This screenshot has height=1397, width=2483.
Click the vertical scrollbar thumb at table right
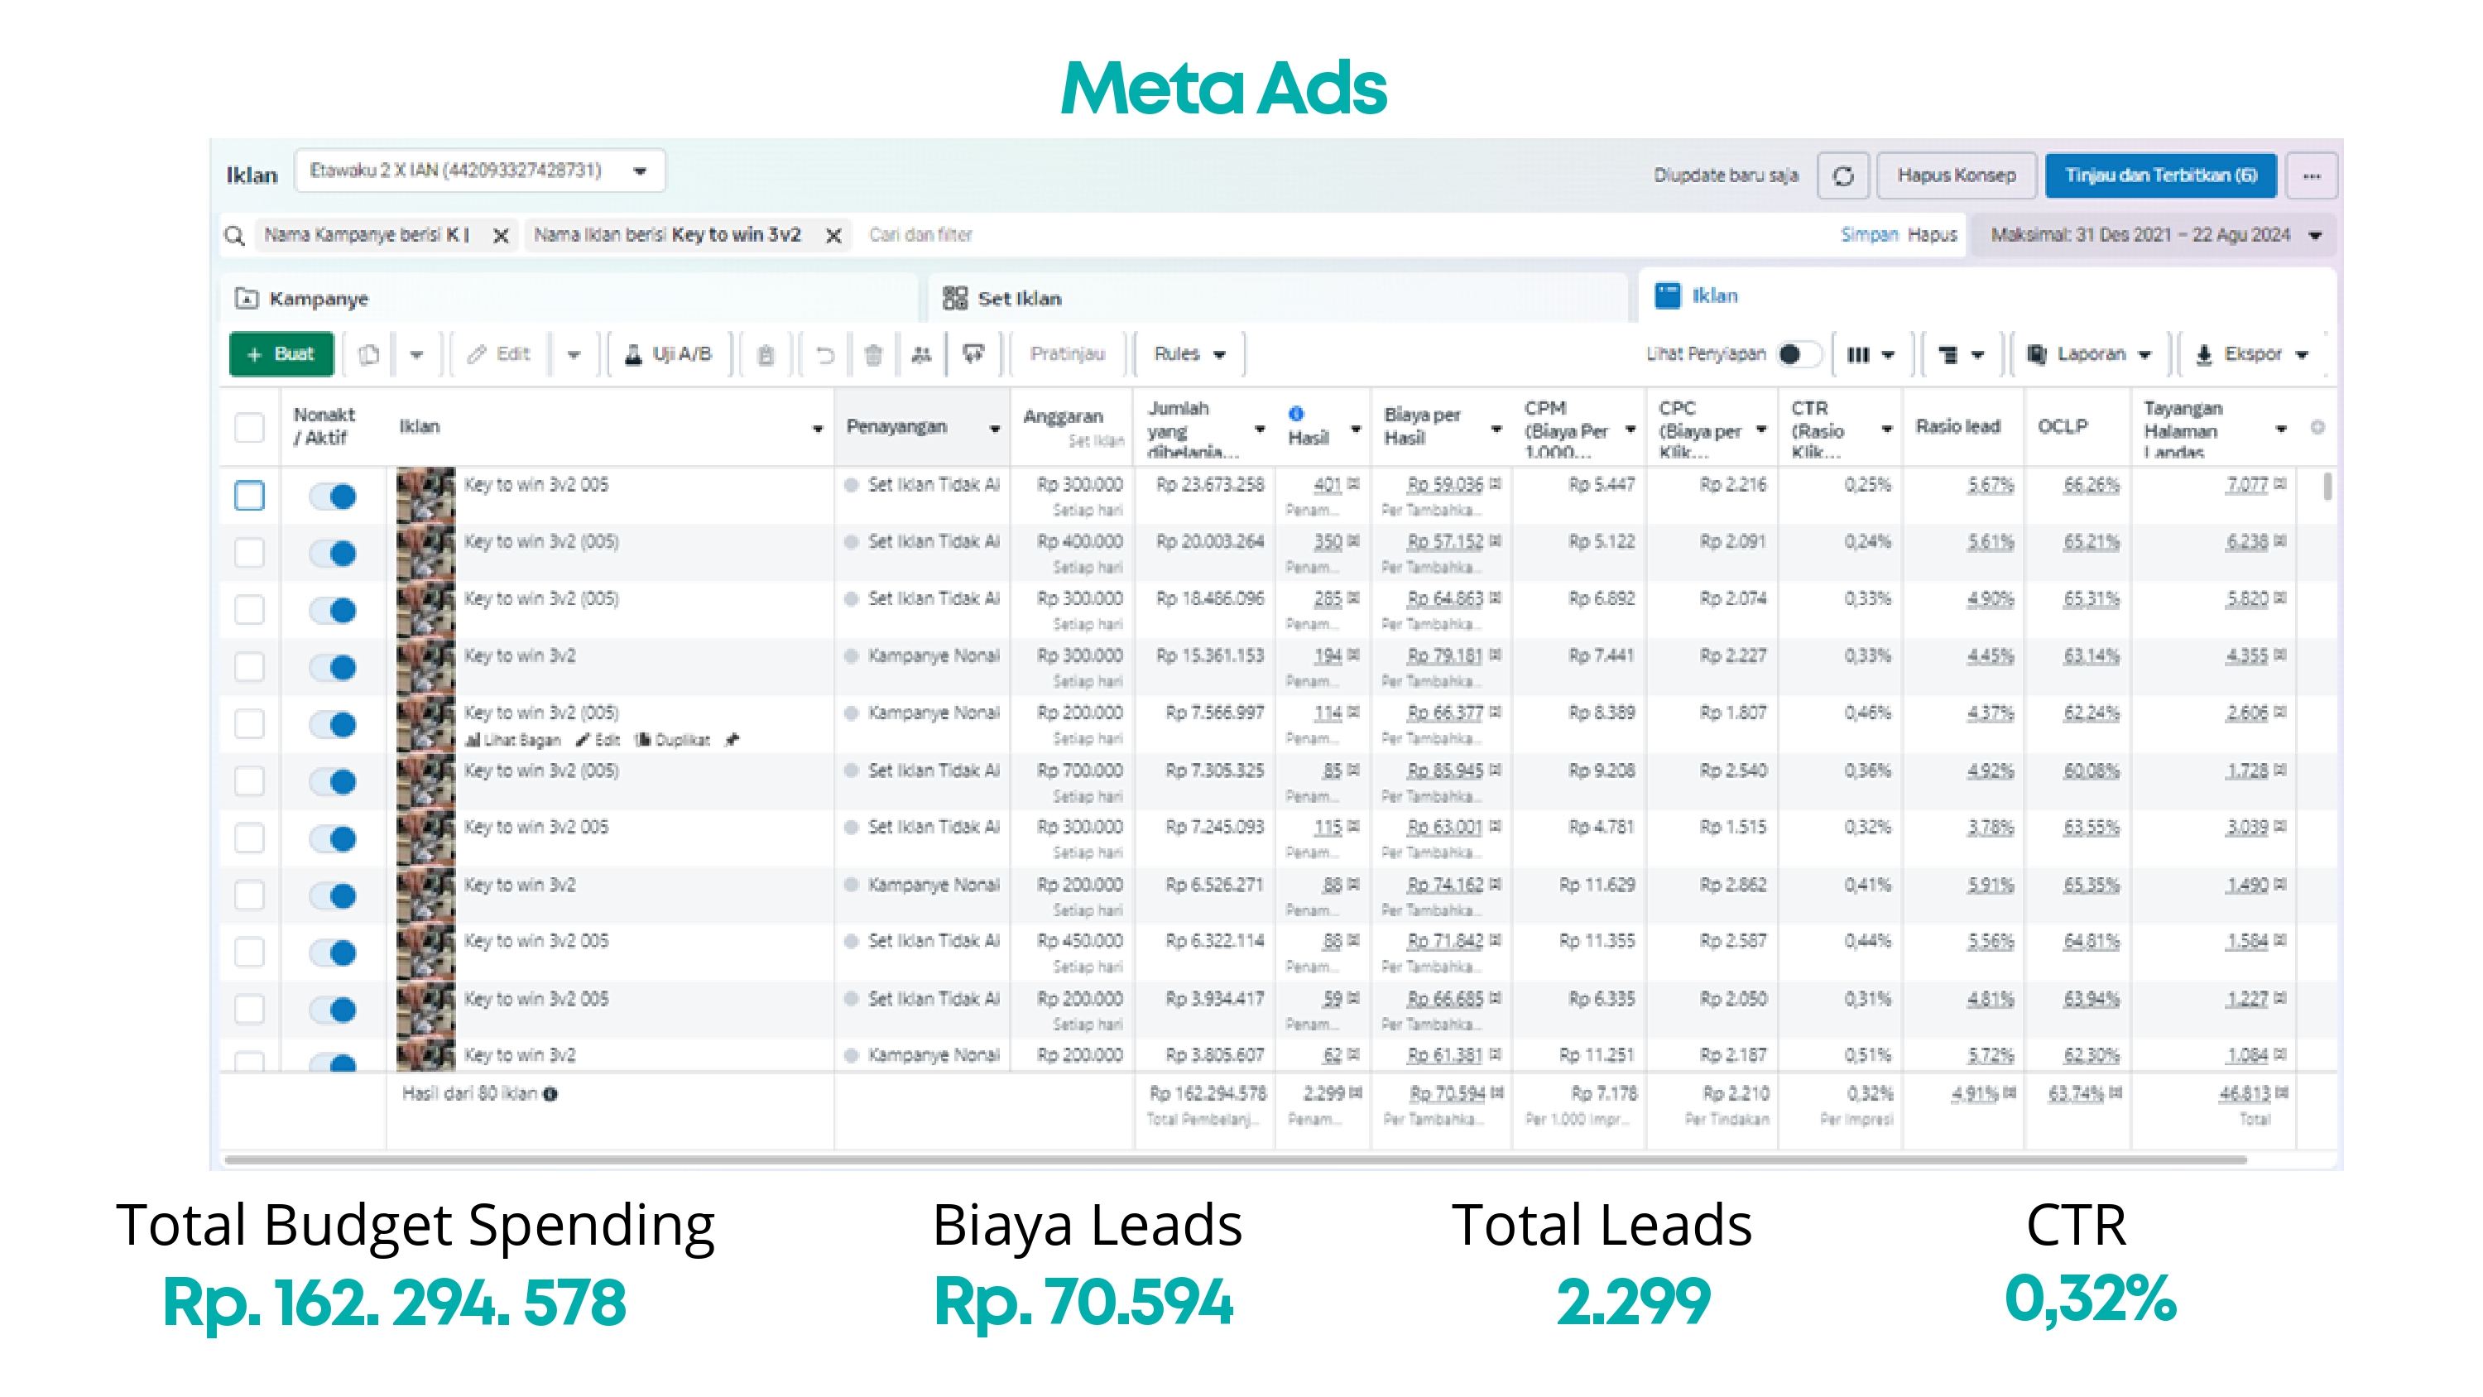click(x=2327, y=486)
